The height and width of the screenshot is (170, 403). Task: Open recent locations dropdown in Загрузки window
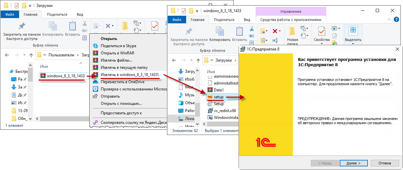pos(24,55)
